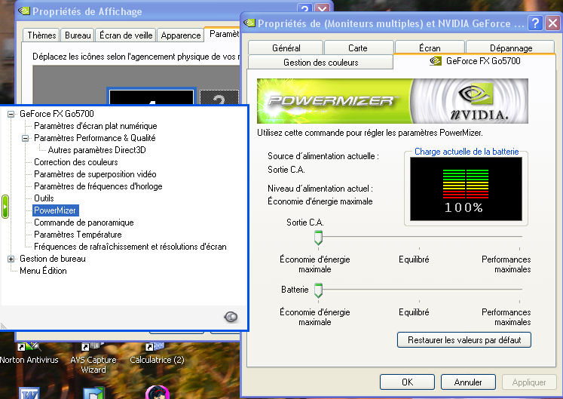Select Paramètres de fréquences d'horloge
Viewport: 563px width, 399px height.
[x=98, y=186]
